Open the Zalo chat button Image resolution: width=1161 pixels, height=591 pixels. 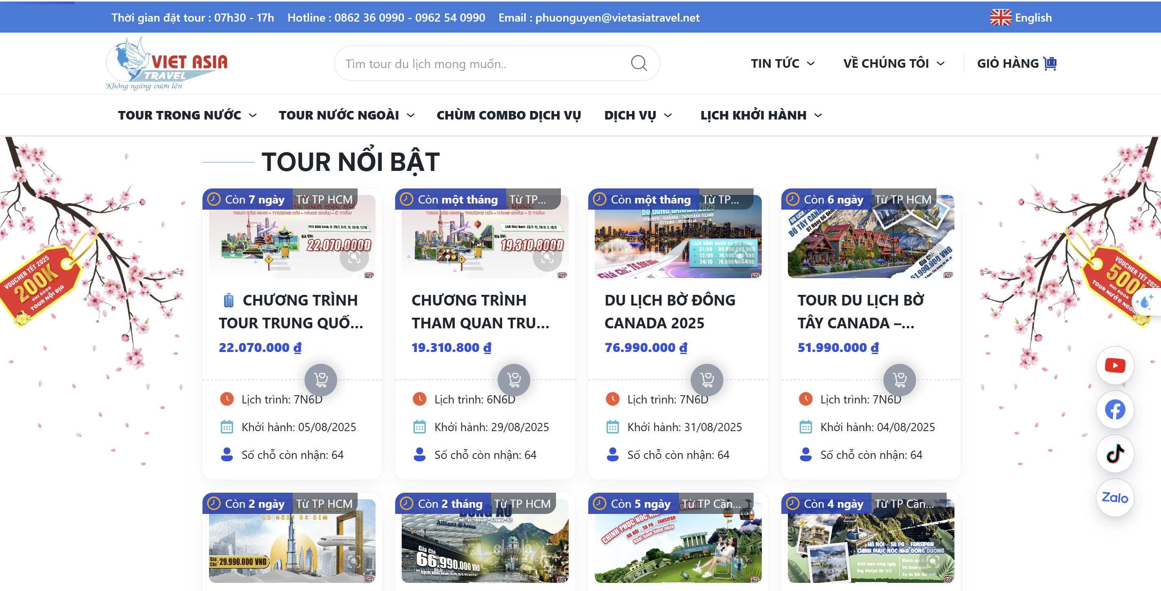tap(1115, 498)
